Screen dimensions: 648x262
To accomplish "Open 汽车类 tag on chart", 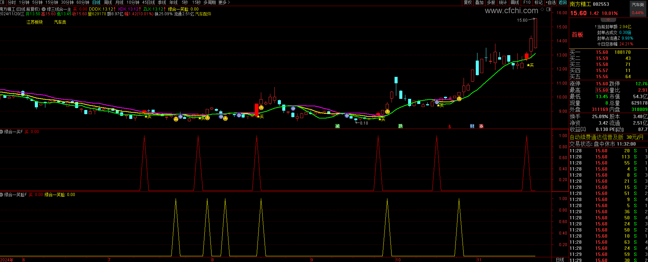I will click(x=60, y=22).
